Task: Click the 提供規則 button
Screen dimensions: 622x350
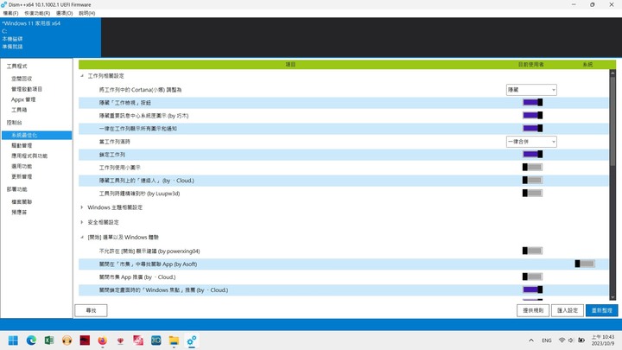Action: [x=533, y=310]
